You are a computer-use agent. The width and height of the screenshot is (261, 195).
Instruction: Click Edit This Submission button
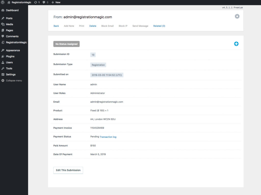pos(68,170)
